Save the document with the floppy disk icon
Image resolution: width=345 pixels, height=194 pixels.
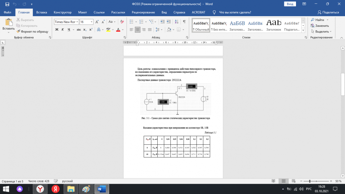7,4
